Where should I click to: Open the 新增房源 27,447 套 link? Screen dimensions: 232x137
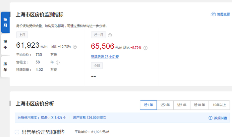pyautogui.click(x=105, y=57)
